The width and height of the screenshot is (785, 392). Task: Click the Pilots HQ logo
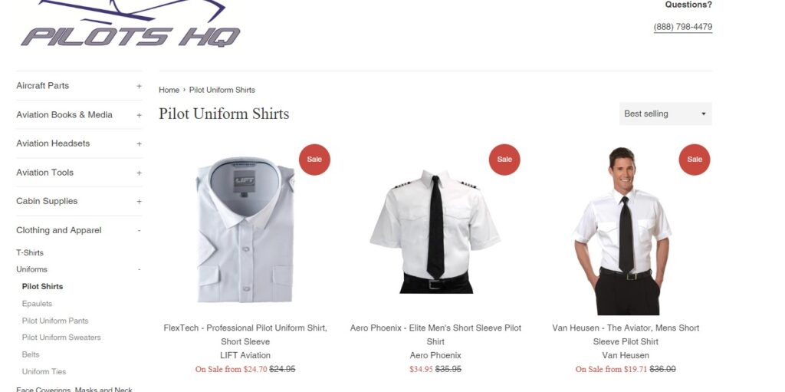point(130,24)
